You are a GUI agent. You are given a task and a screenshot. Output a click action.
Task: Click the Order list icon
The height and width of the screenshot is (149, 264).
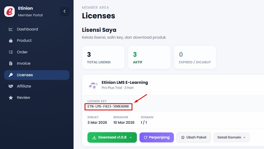(x=11, y=52)
